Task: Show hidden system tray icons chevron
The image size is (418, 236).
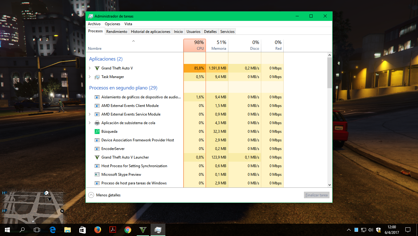Action: (349, 230)
